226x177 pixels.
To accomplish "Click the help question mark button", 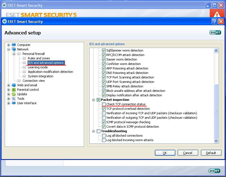I will (x=214, y=22).
